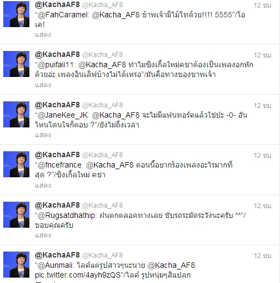Open avatar of the Rugsatdhathip reply tweet
Screen dimensions: 280x283
(x=16, y=215)
